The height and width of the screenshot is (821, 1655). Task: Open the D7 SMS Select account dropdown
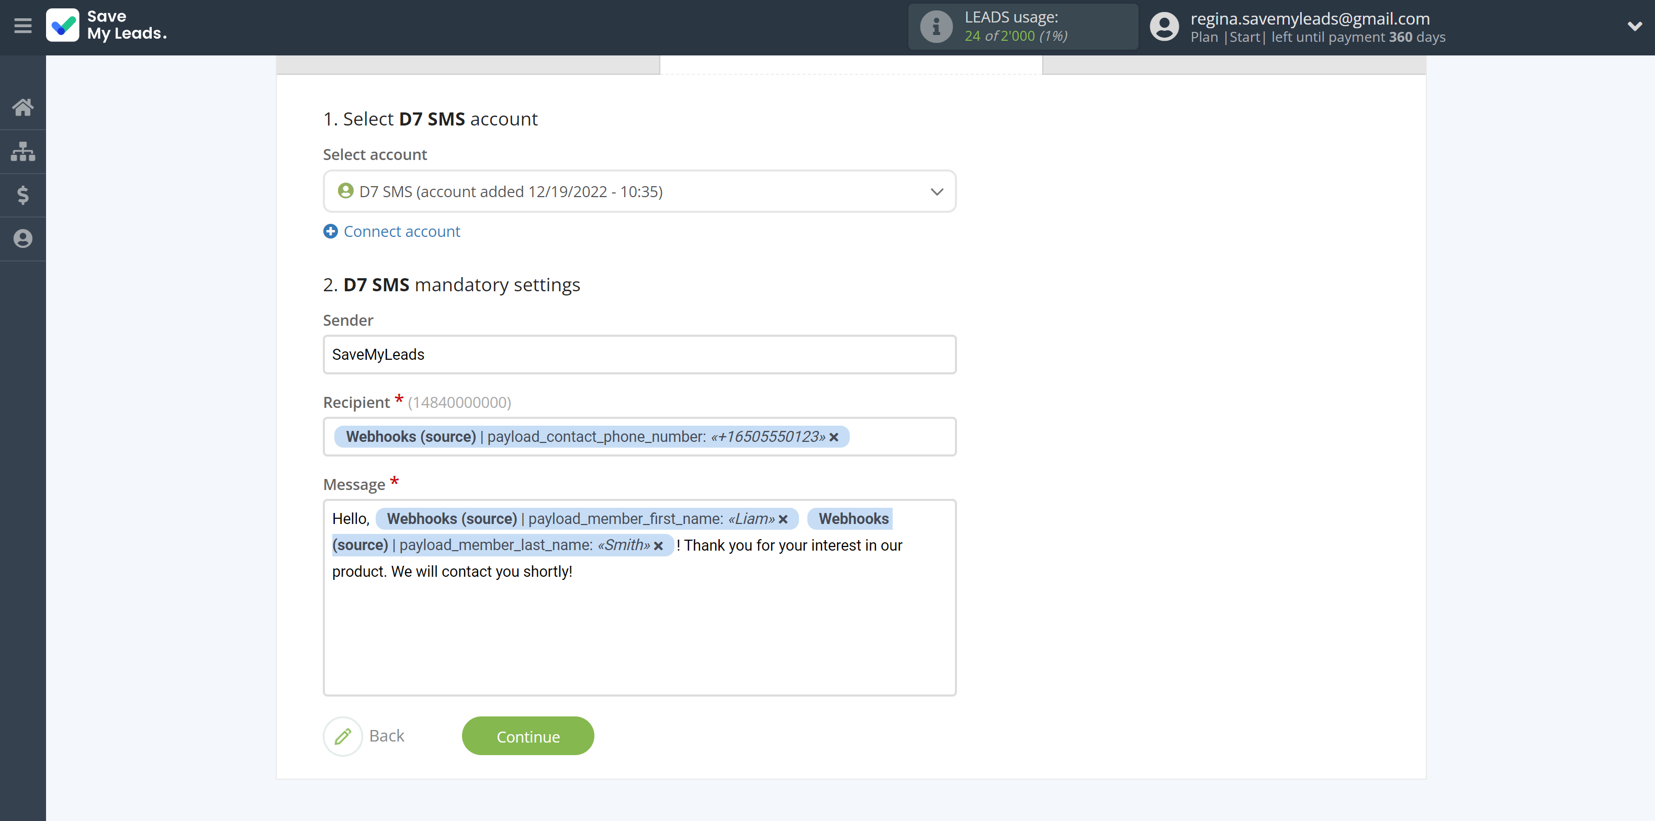tap(639, 191)
